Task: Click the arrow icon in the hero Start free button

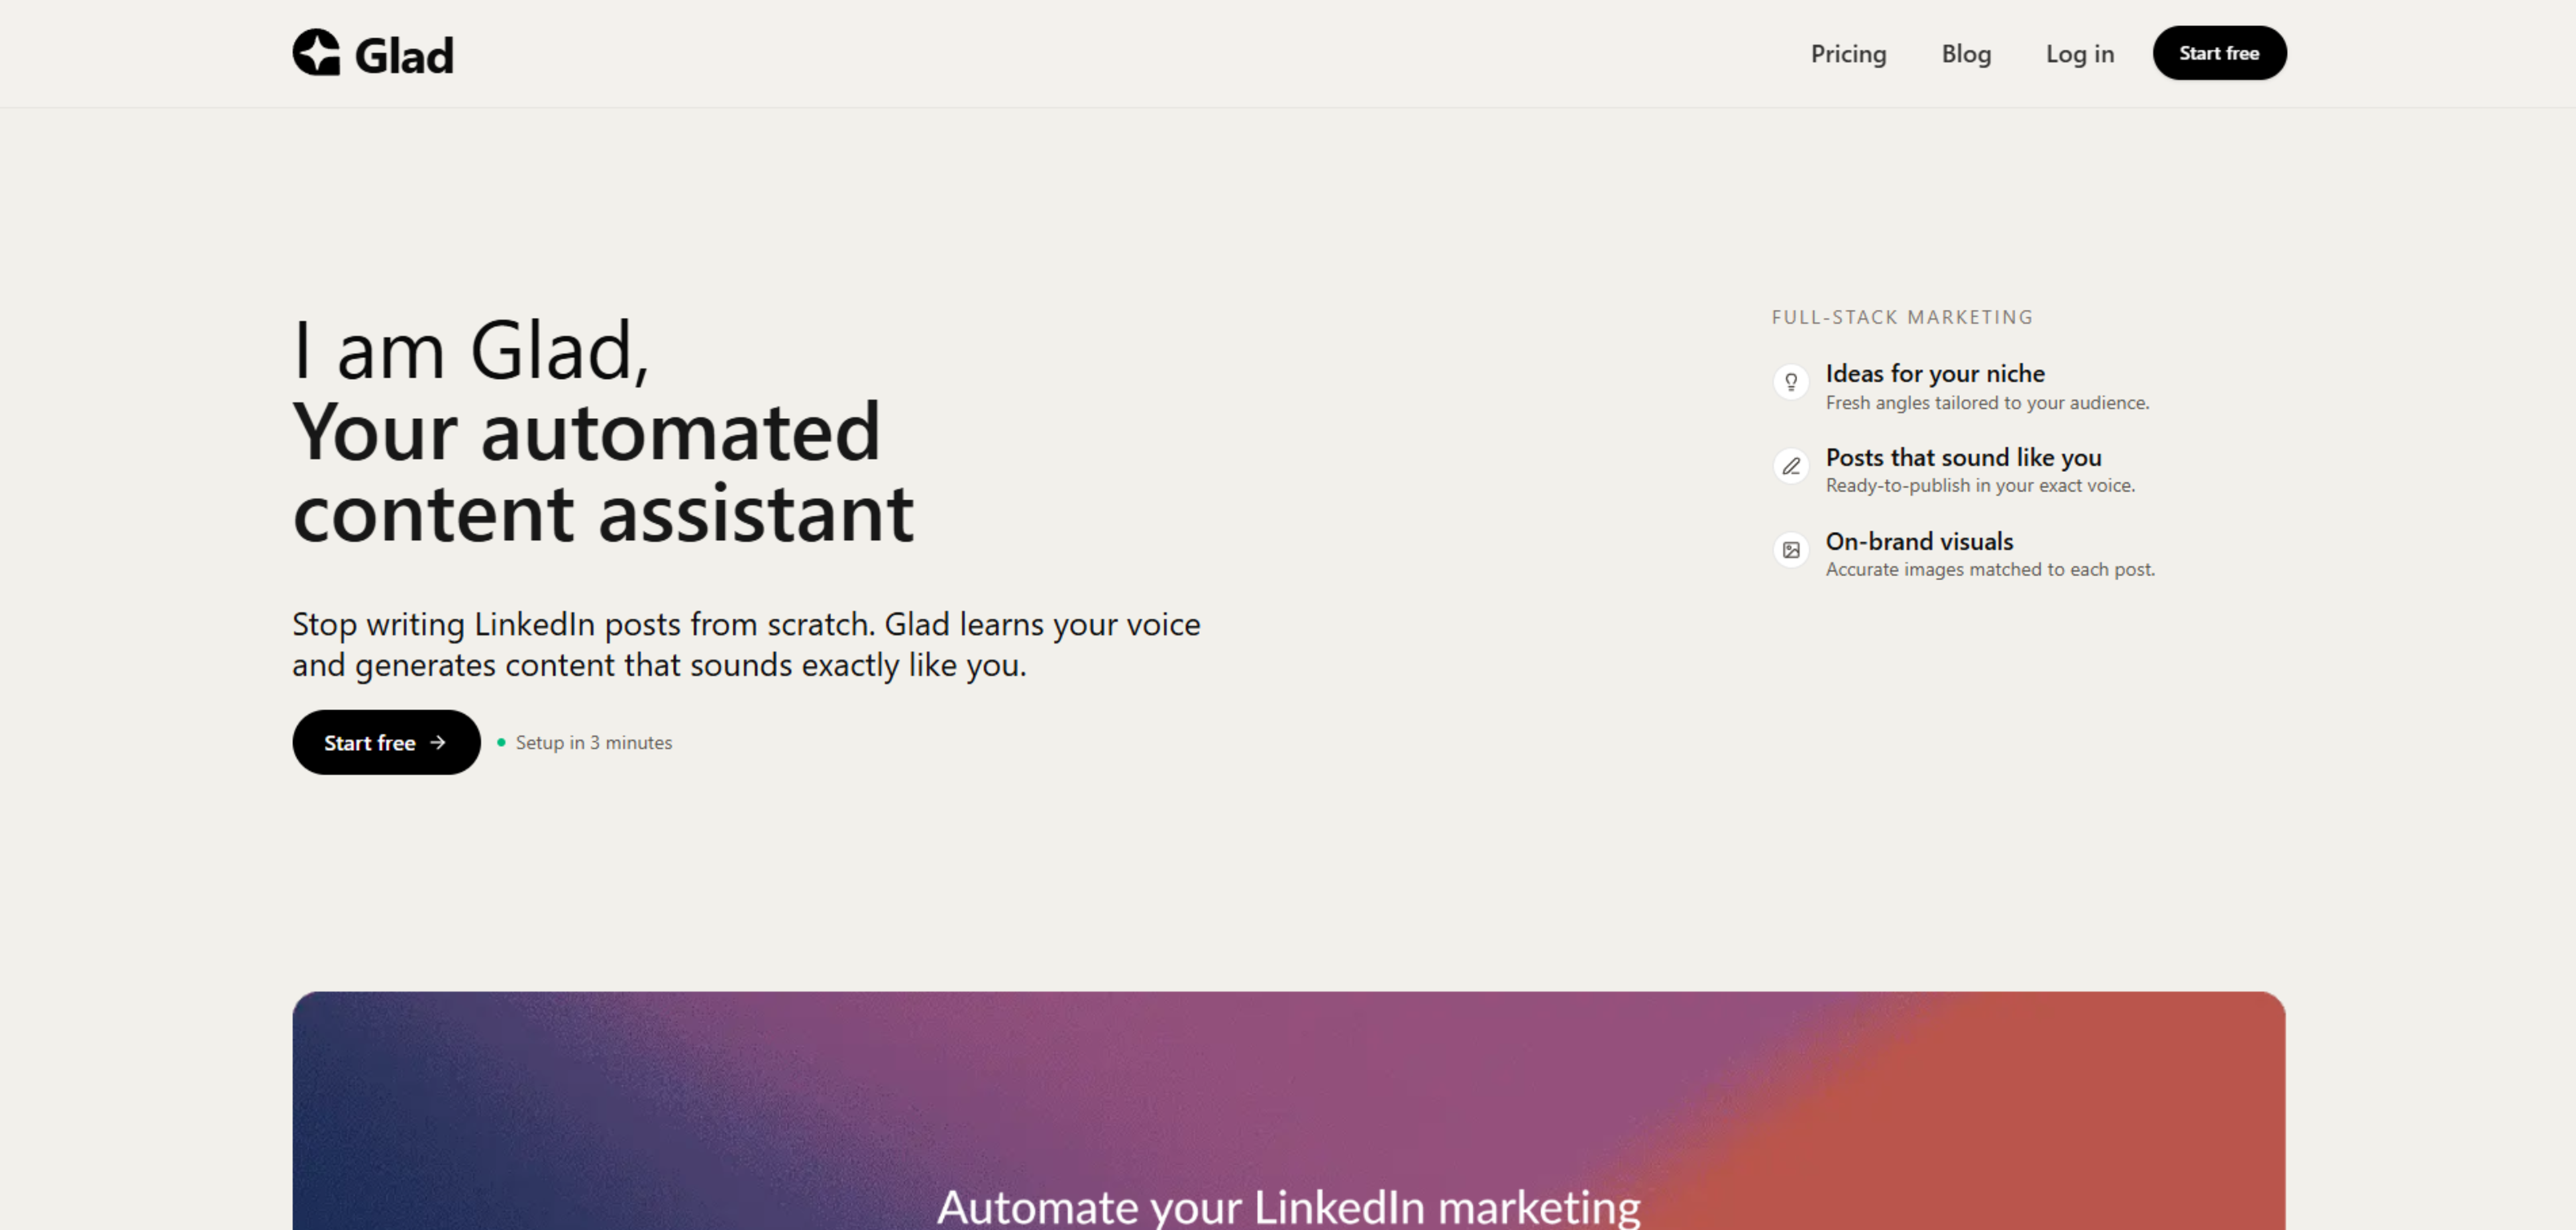Action: point(438,742)
